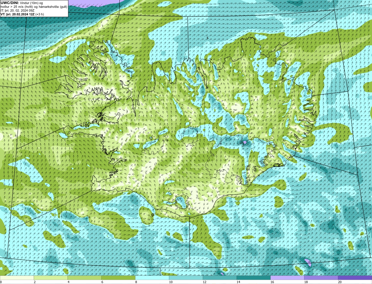Click the "16" label on the color scale

[x=272, y=282]
